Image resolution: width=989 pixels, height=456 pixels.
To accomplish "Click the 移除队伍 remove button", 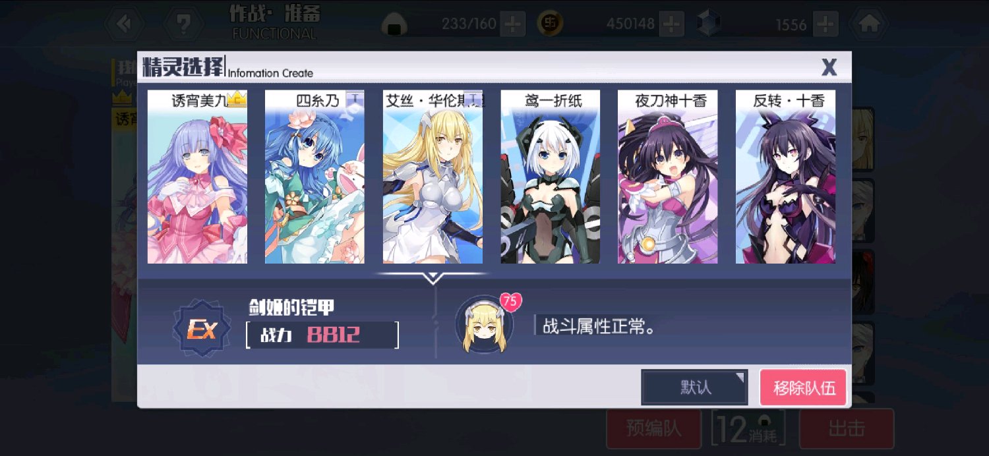I will point(803,387).
